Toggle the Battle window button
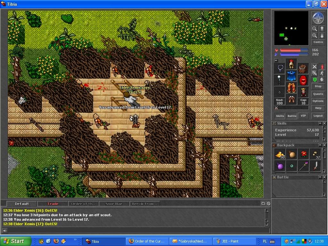328x246 pixels. pyautogui.click(x=292, y=116)
